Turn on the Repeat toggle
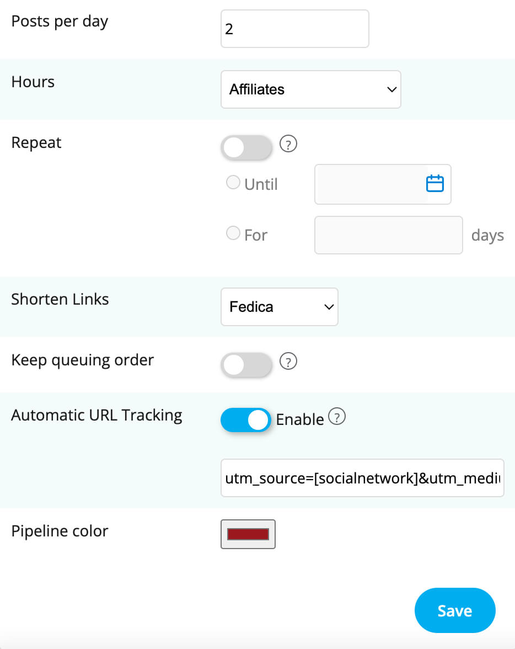The height and width of the screenshot is (649, 515). [x=246, y=147]
